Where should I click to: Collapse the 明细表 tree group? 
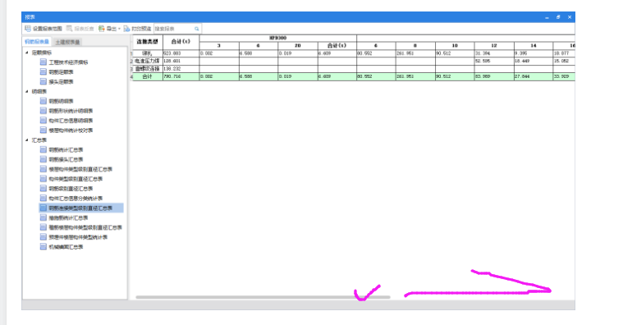coord(27,91)
